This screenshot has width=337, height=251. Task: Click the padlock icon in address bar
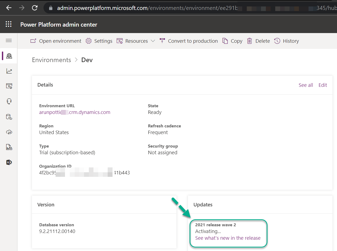[51, 8]
